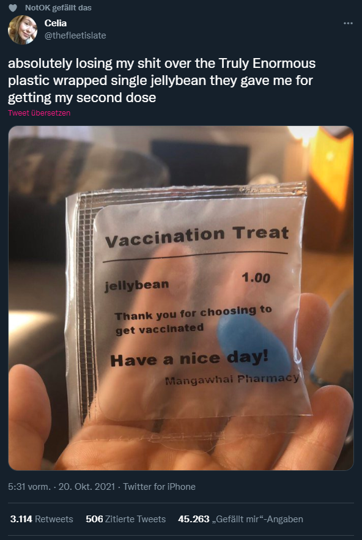Open the @thefleetislate handle link
Viewport: 362px width, 540px height.
(75, 35)
